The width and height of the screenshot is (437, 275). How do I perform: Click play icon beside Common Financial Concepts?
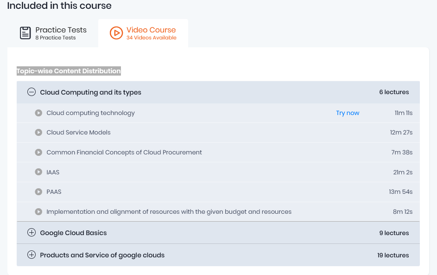click(x=38, y=152)
